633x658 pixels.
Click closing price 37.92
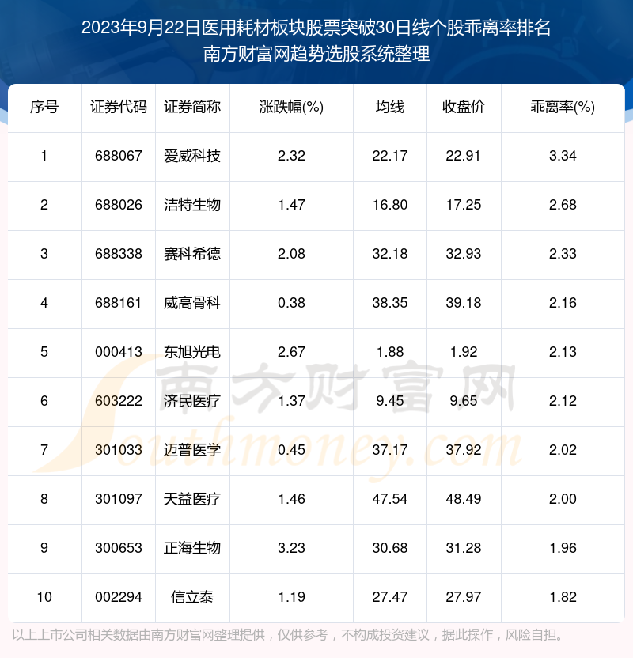coord(464,450)
